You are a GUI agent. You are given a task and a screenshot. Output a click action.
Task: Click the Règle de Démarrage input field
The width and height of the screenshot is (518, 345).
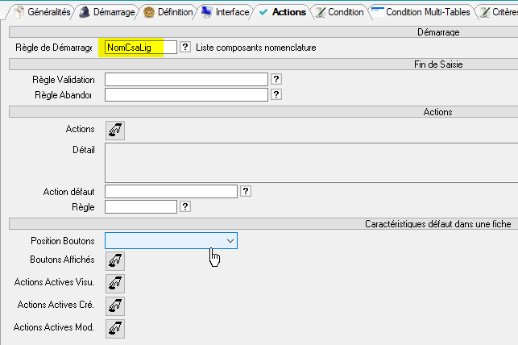pyautogui.click(x=140, y=48)
